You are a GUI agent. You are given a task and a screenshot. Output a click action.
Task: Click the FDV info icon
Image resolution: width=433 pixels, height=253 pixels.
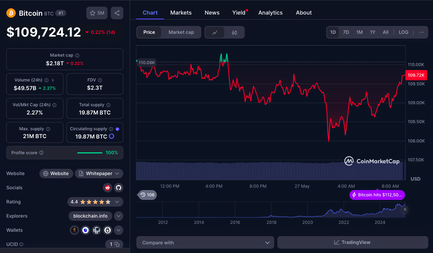coord(100,80)
